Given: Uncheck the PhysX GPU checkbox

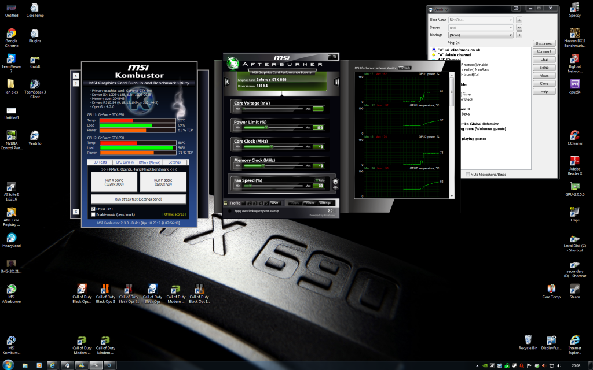Looking at the screenshot, I should coord(93,208).
